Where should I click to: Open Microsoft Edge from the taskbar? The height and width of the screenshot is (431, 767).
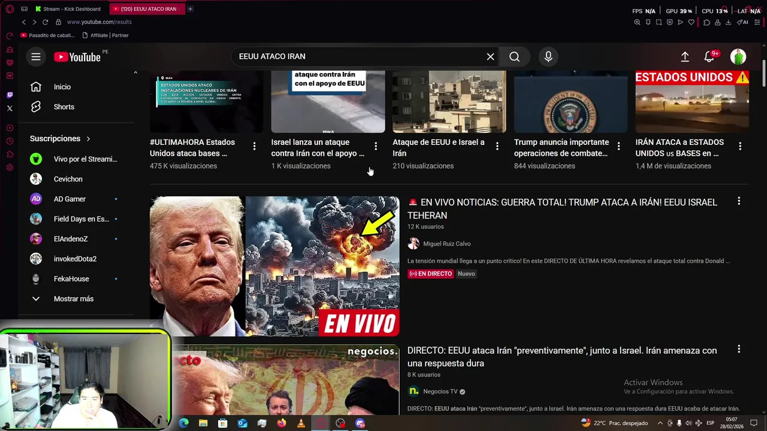click(x=184, y=423)
